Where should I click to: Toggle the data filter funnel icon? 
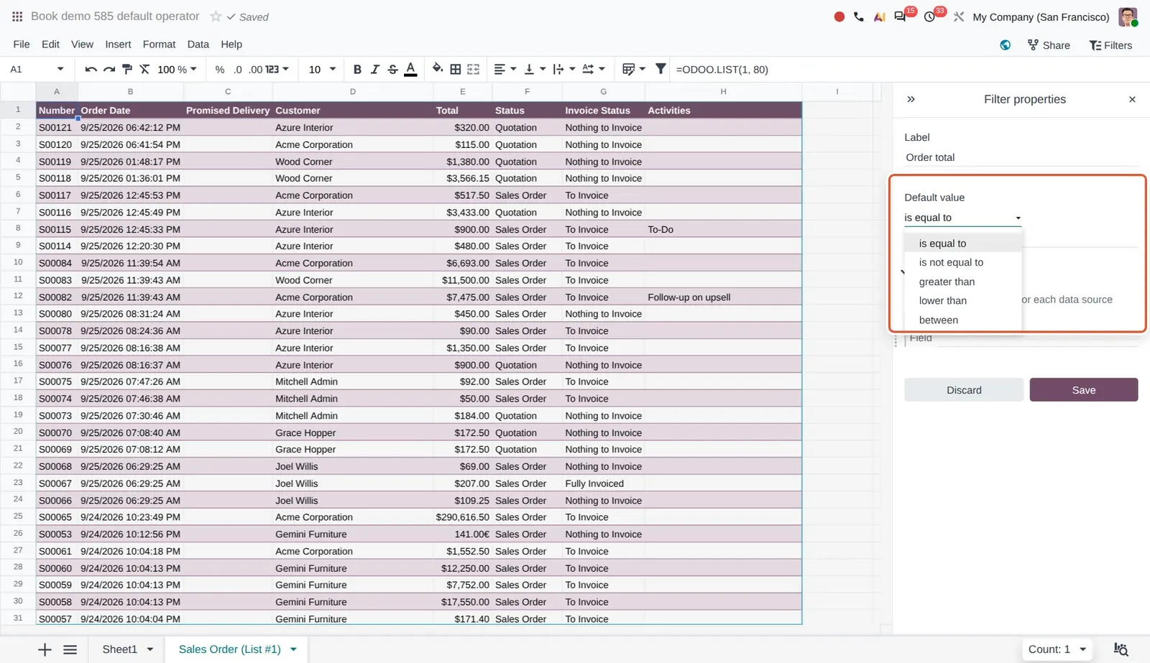[661, 70]
